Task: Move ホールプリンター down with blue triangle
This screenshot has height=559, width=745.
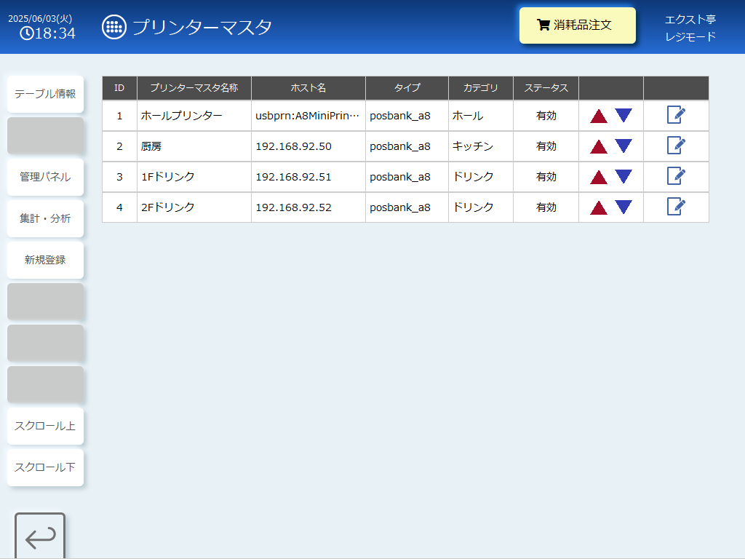Action: pos(624,115)
